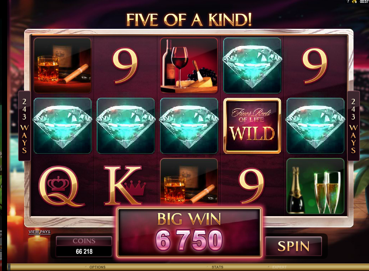The height and width of the screenshot is (271, 369).
Task: Click the whiskey and cigar symbol on first reel
Action: tap(63, 65)
